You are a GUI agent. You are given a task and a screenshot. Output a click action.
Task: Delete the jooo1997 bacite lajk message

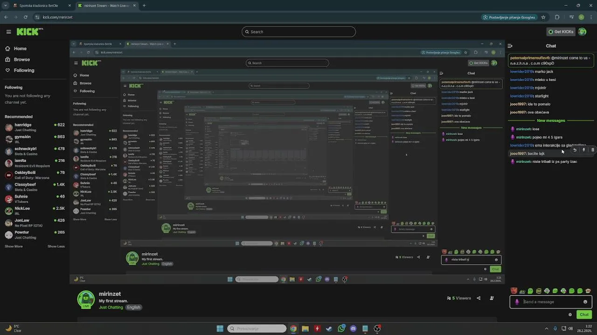(x=593, y=150)
